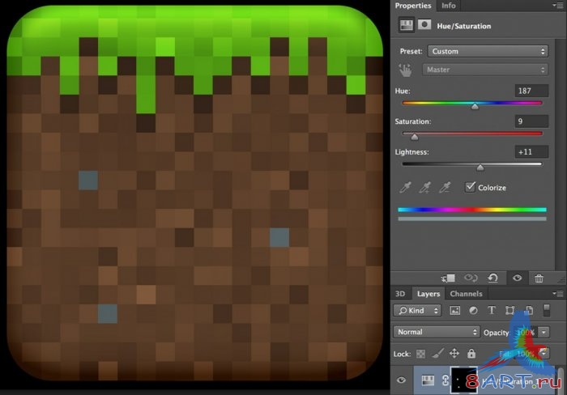Lock transparent pixels
Image resolution: width=567 pixels, height=395 pixels.
(x=420, y=354)
